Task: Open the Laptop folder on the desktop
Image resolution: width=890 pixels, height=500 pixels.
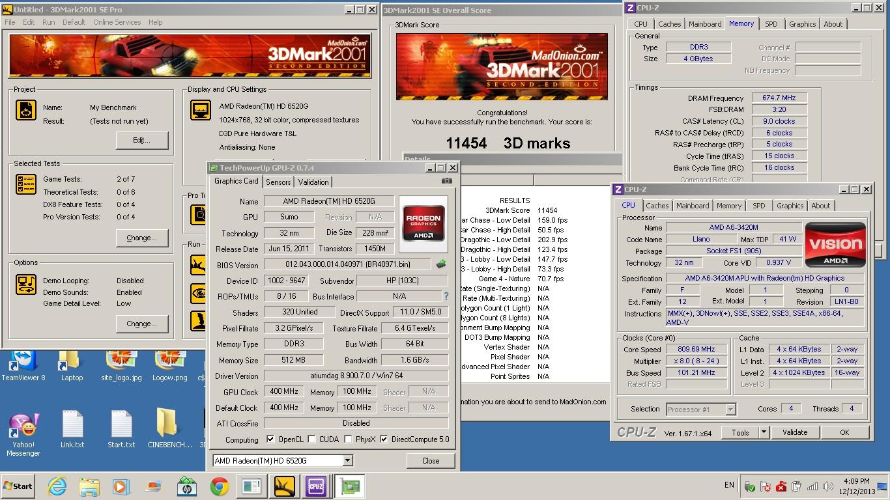Action: click(72, 366)
